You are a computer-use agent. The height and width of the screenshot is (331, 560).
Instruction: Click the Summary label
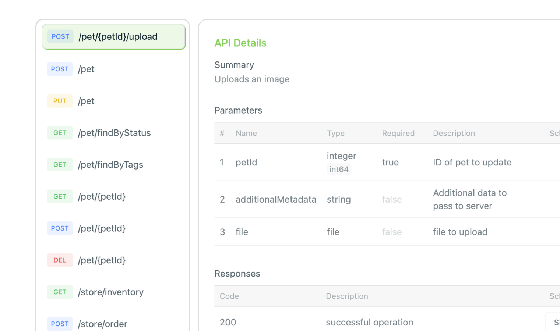pos(234,65)
